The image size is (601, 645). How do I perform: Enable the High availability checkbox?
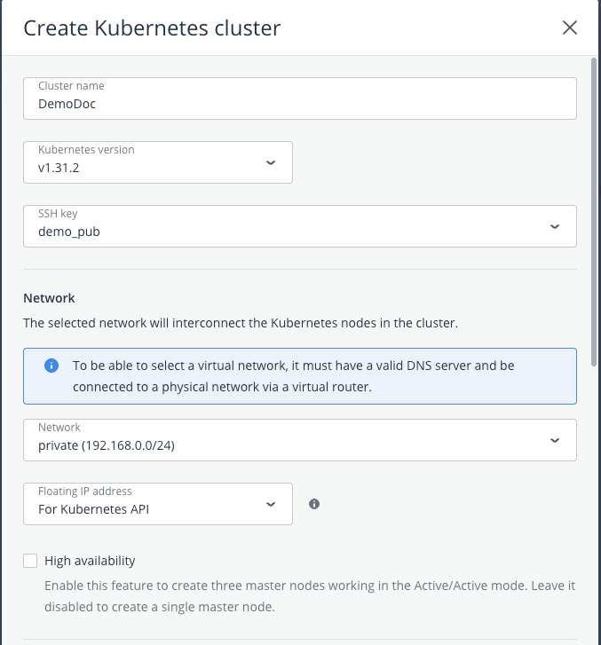(x=31, y=561)
